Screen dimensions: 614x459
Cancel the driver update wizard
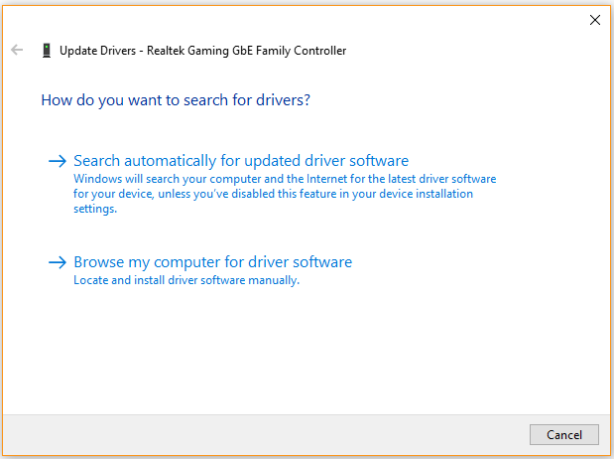[563, 434]
